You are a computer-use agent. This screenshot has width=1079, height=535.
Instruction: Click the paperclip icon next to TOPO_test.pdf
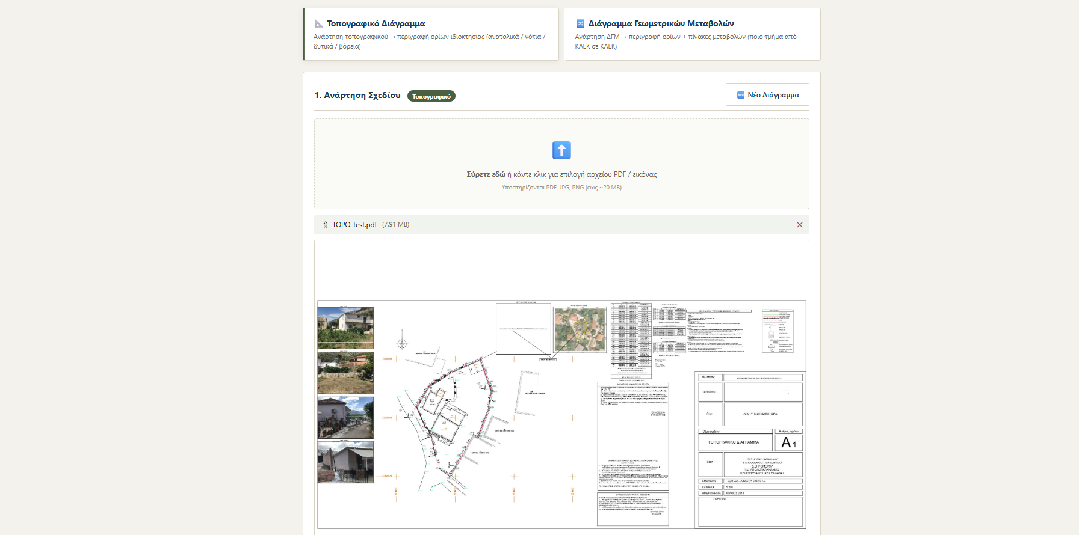pos(326,225)
